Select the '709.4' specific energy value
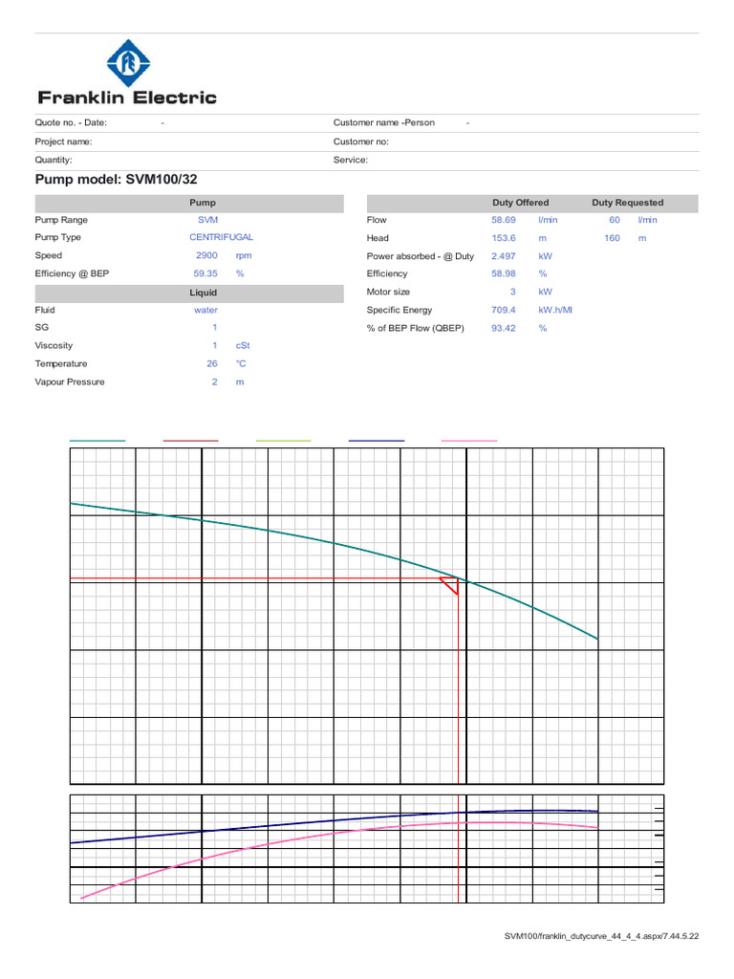734x979 pixels. [x=504, y=310]
